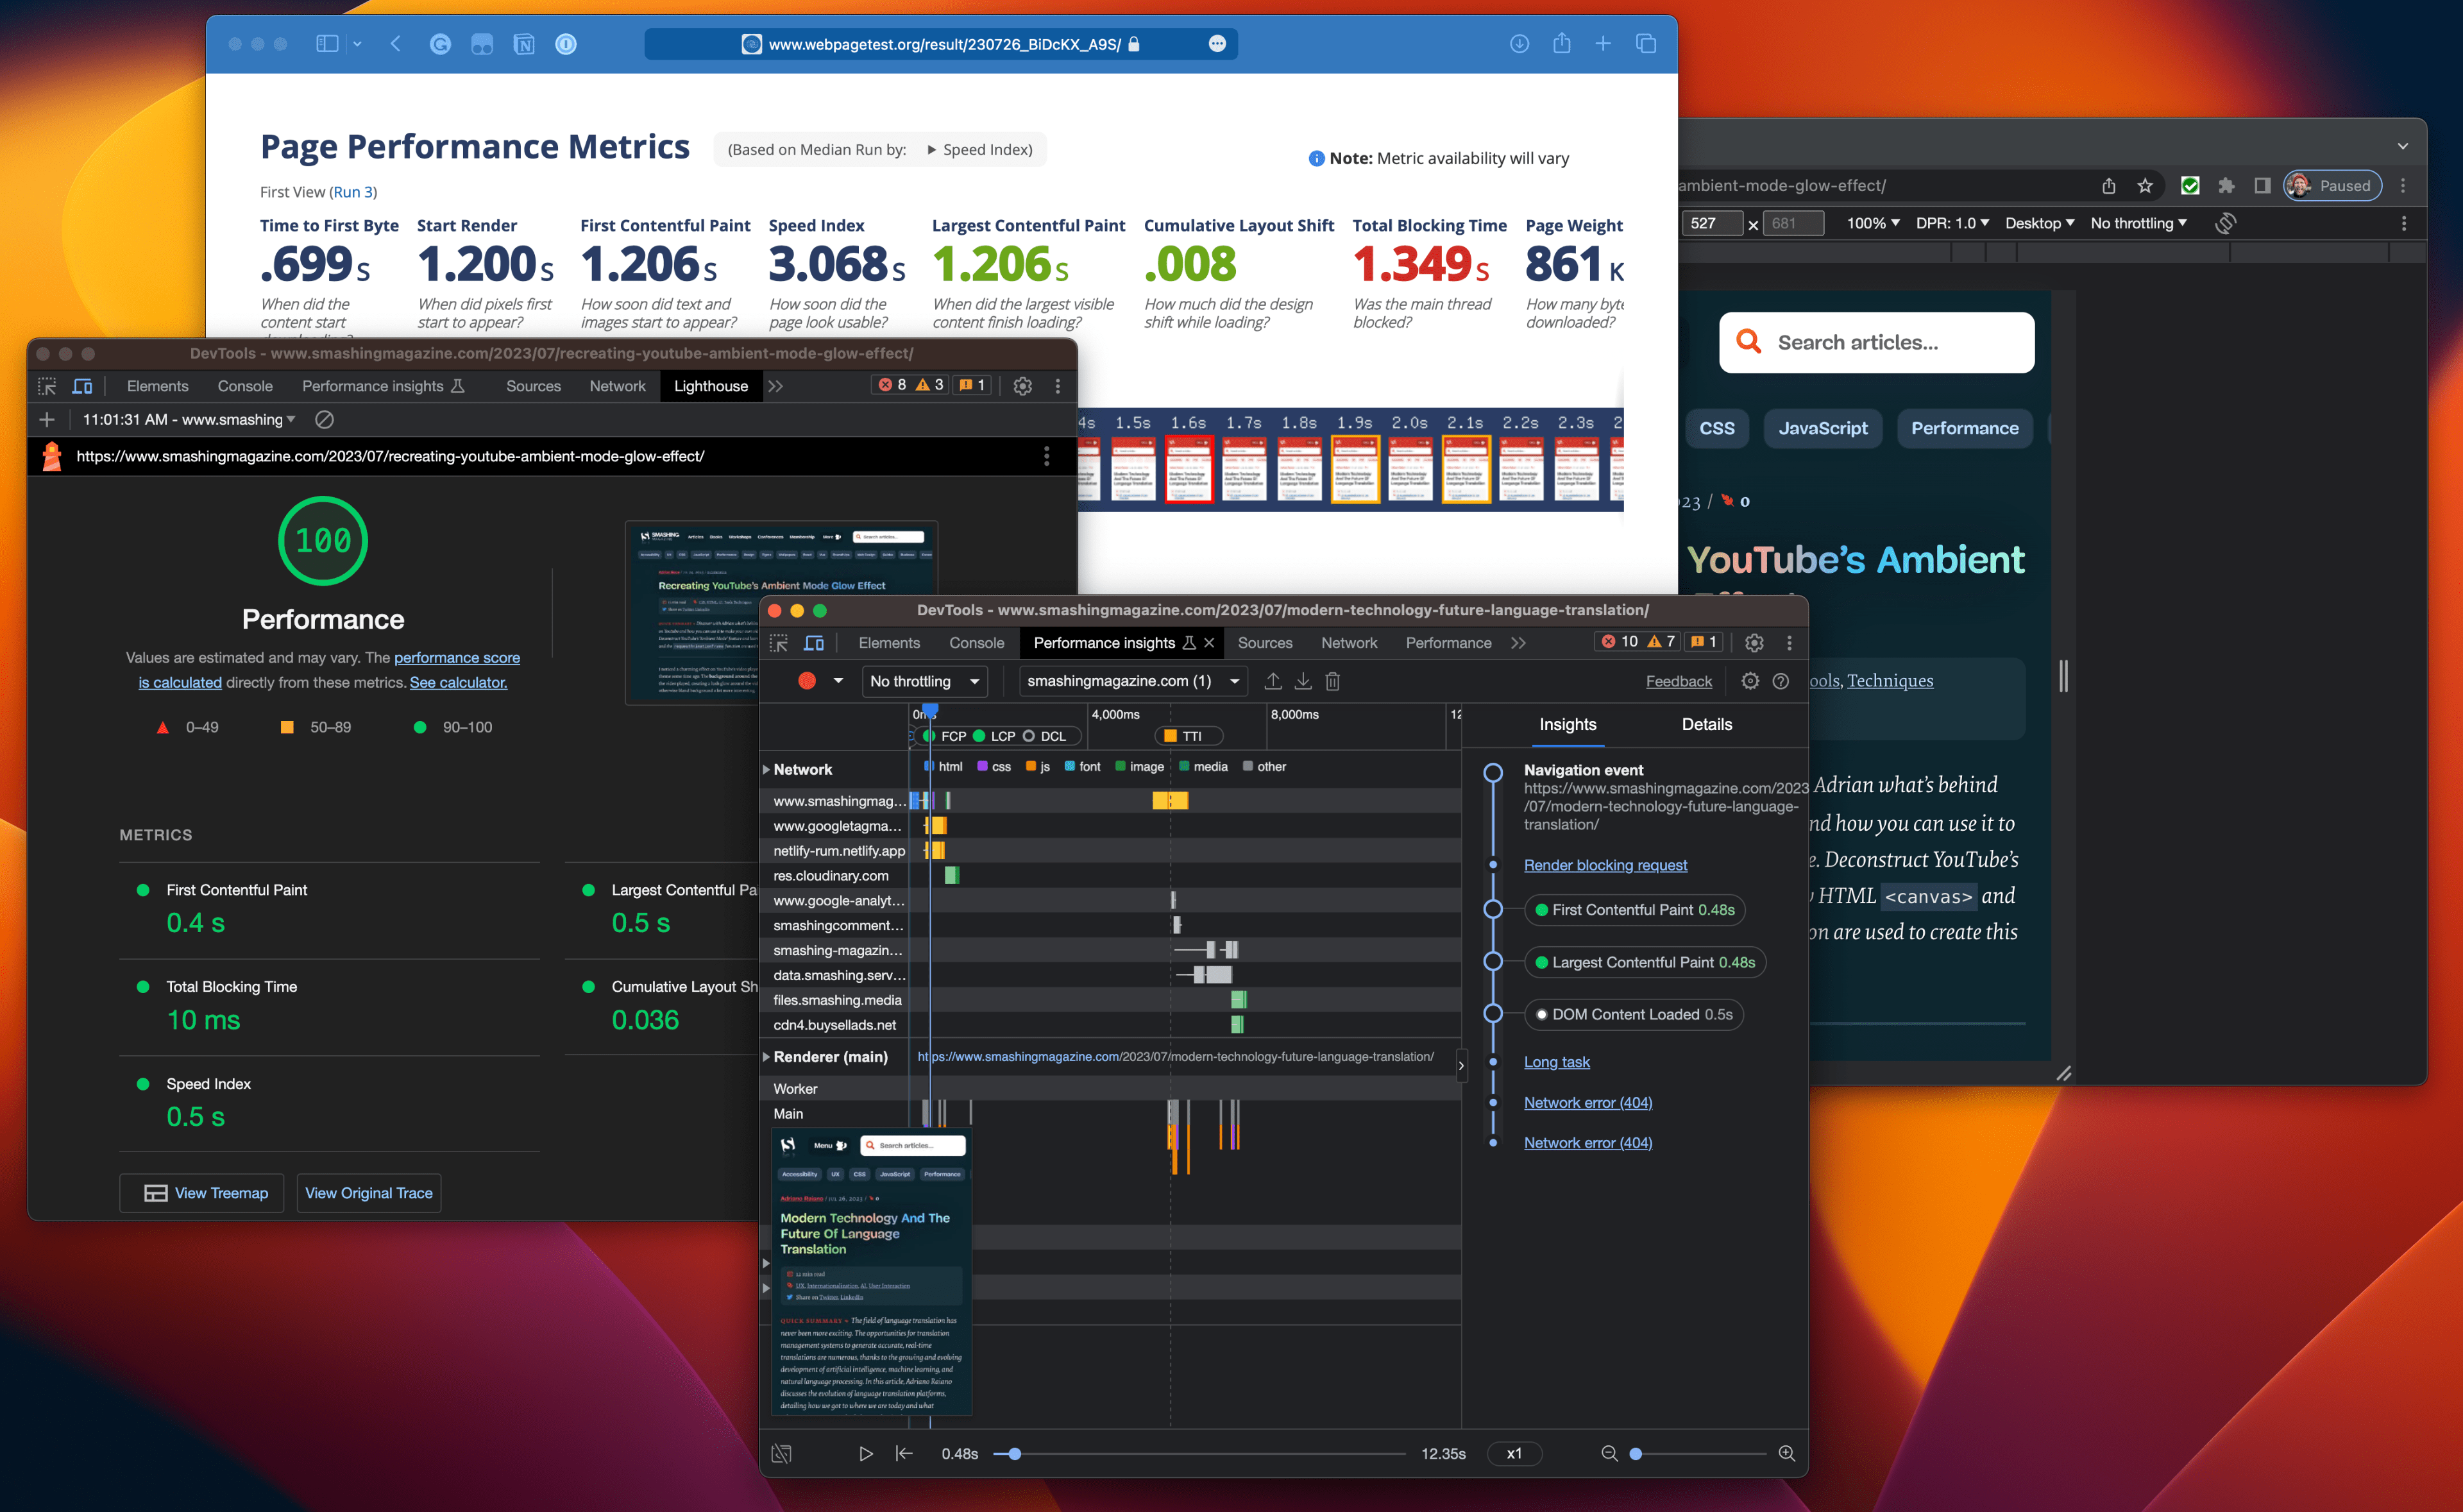The height and width of the screenshot is (1512, 2463).
Task: Expand the smashingmagazine.com scope dropdown
Action: click(x=1133, y=681)
